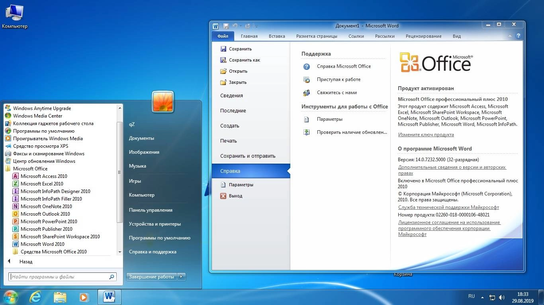Expand the Средства Microsoft Office 2010 folder
Viewport: 544px width, 305px height.
(x=53, y=252)
